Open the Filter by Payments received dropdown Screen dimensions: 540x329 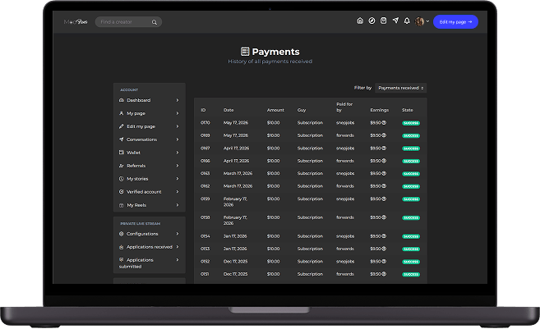point(400,88)
